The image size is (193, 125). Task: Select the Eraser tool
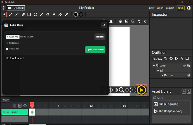23,14
